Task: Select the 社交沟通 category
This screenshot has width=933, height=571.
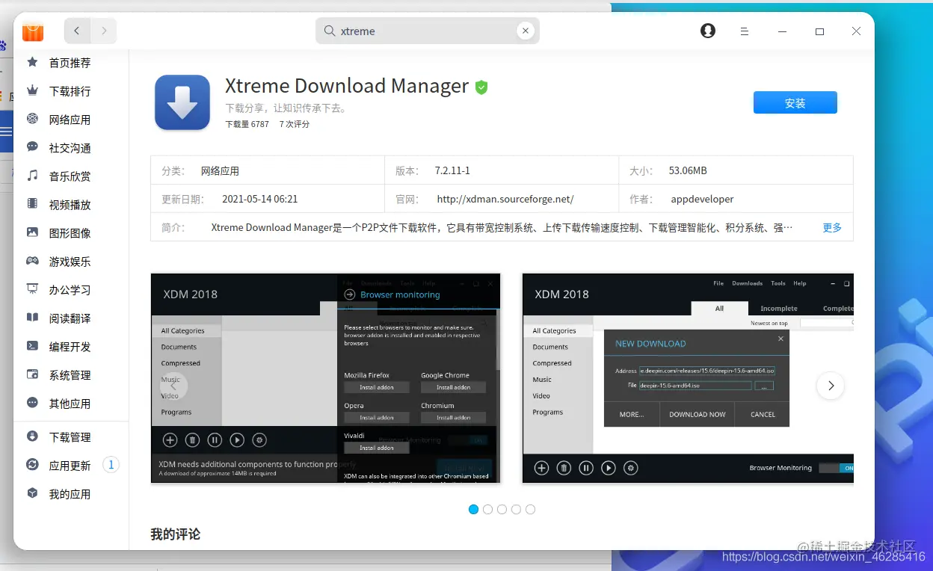Action: click(x=70, y=148)
